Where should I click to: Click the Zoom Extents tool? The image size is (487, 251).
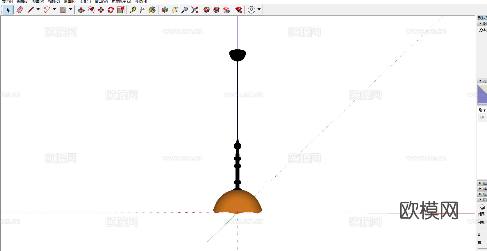pyautogui.click(x=195, y=10)
